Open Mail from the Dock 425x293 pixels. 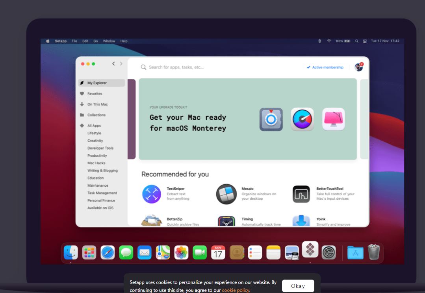pyautogui.click(x=145, y=252)
